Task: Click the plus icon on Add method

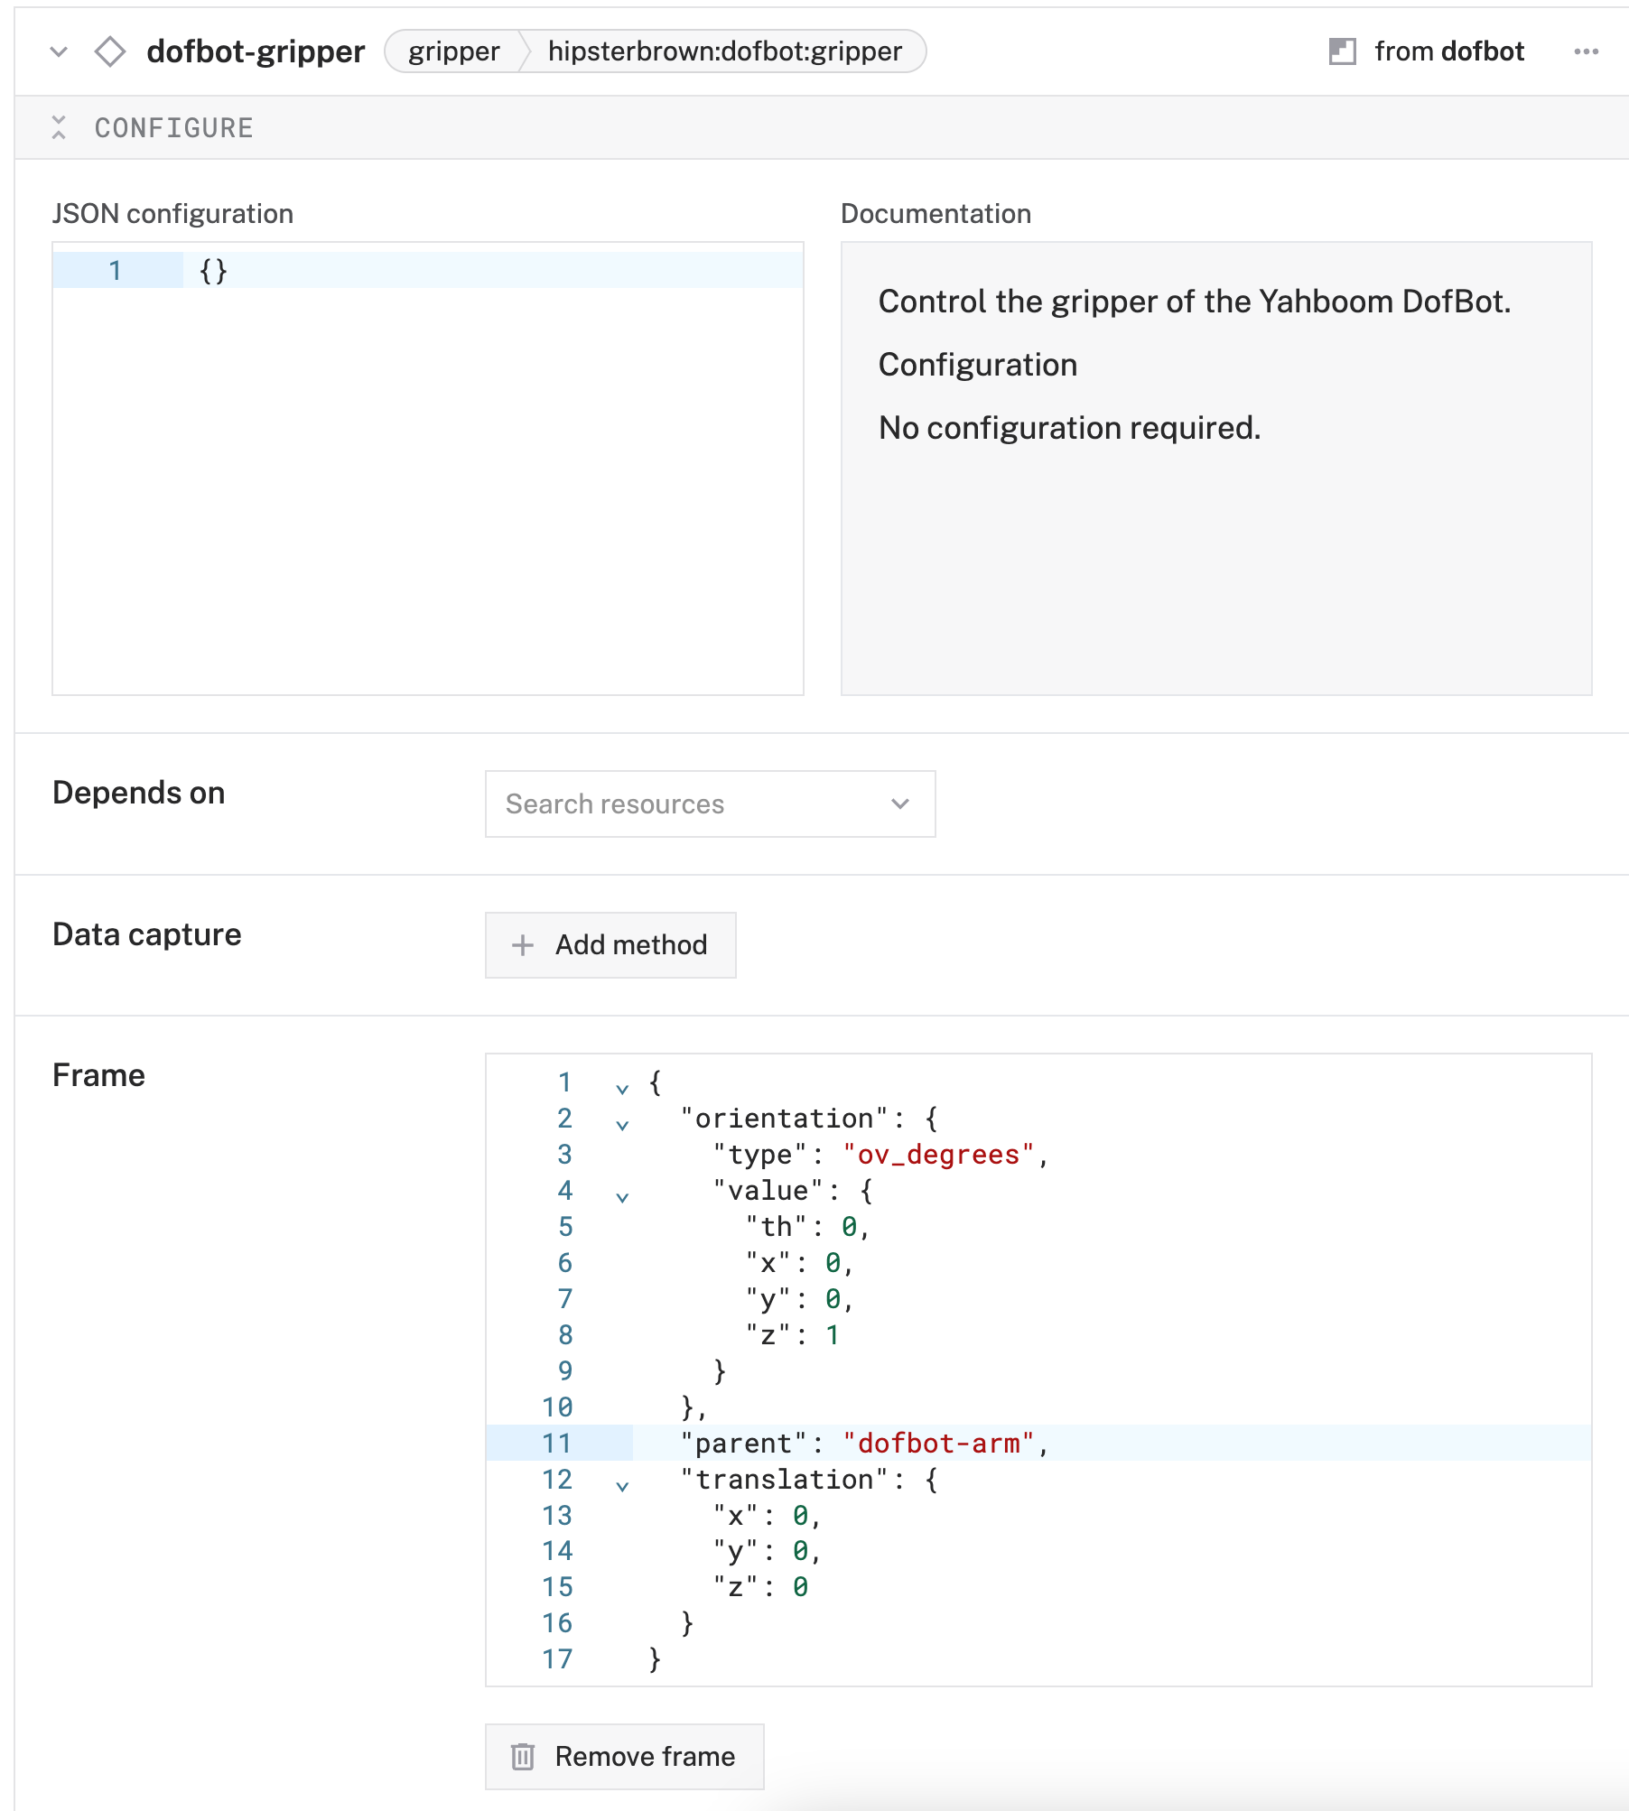Action: pyautogui.click(x=523, y=945)
